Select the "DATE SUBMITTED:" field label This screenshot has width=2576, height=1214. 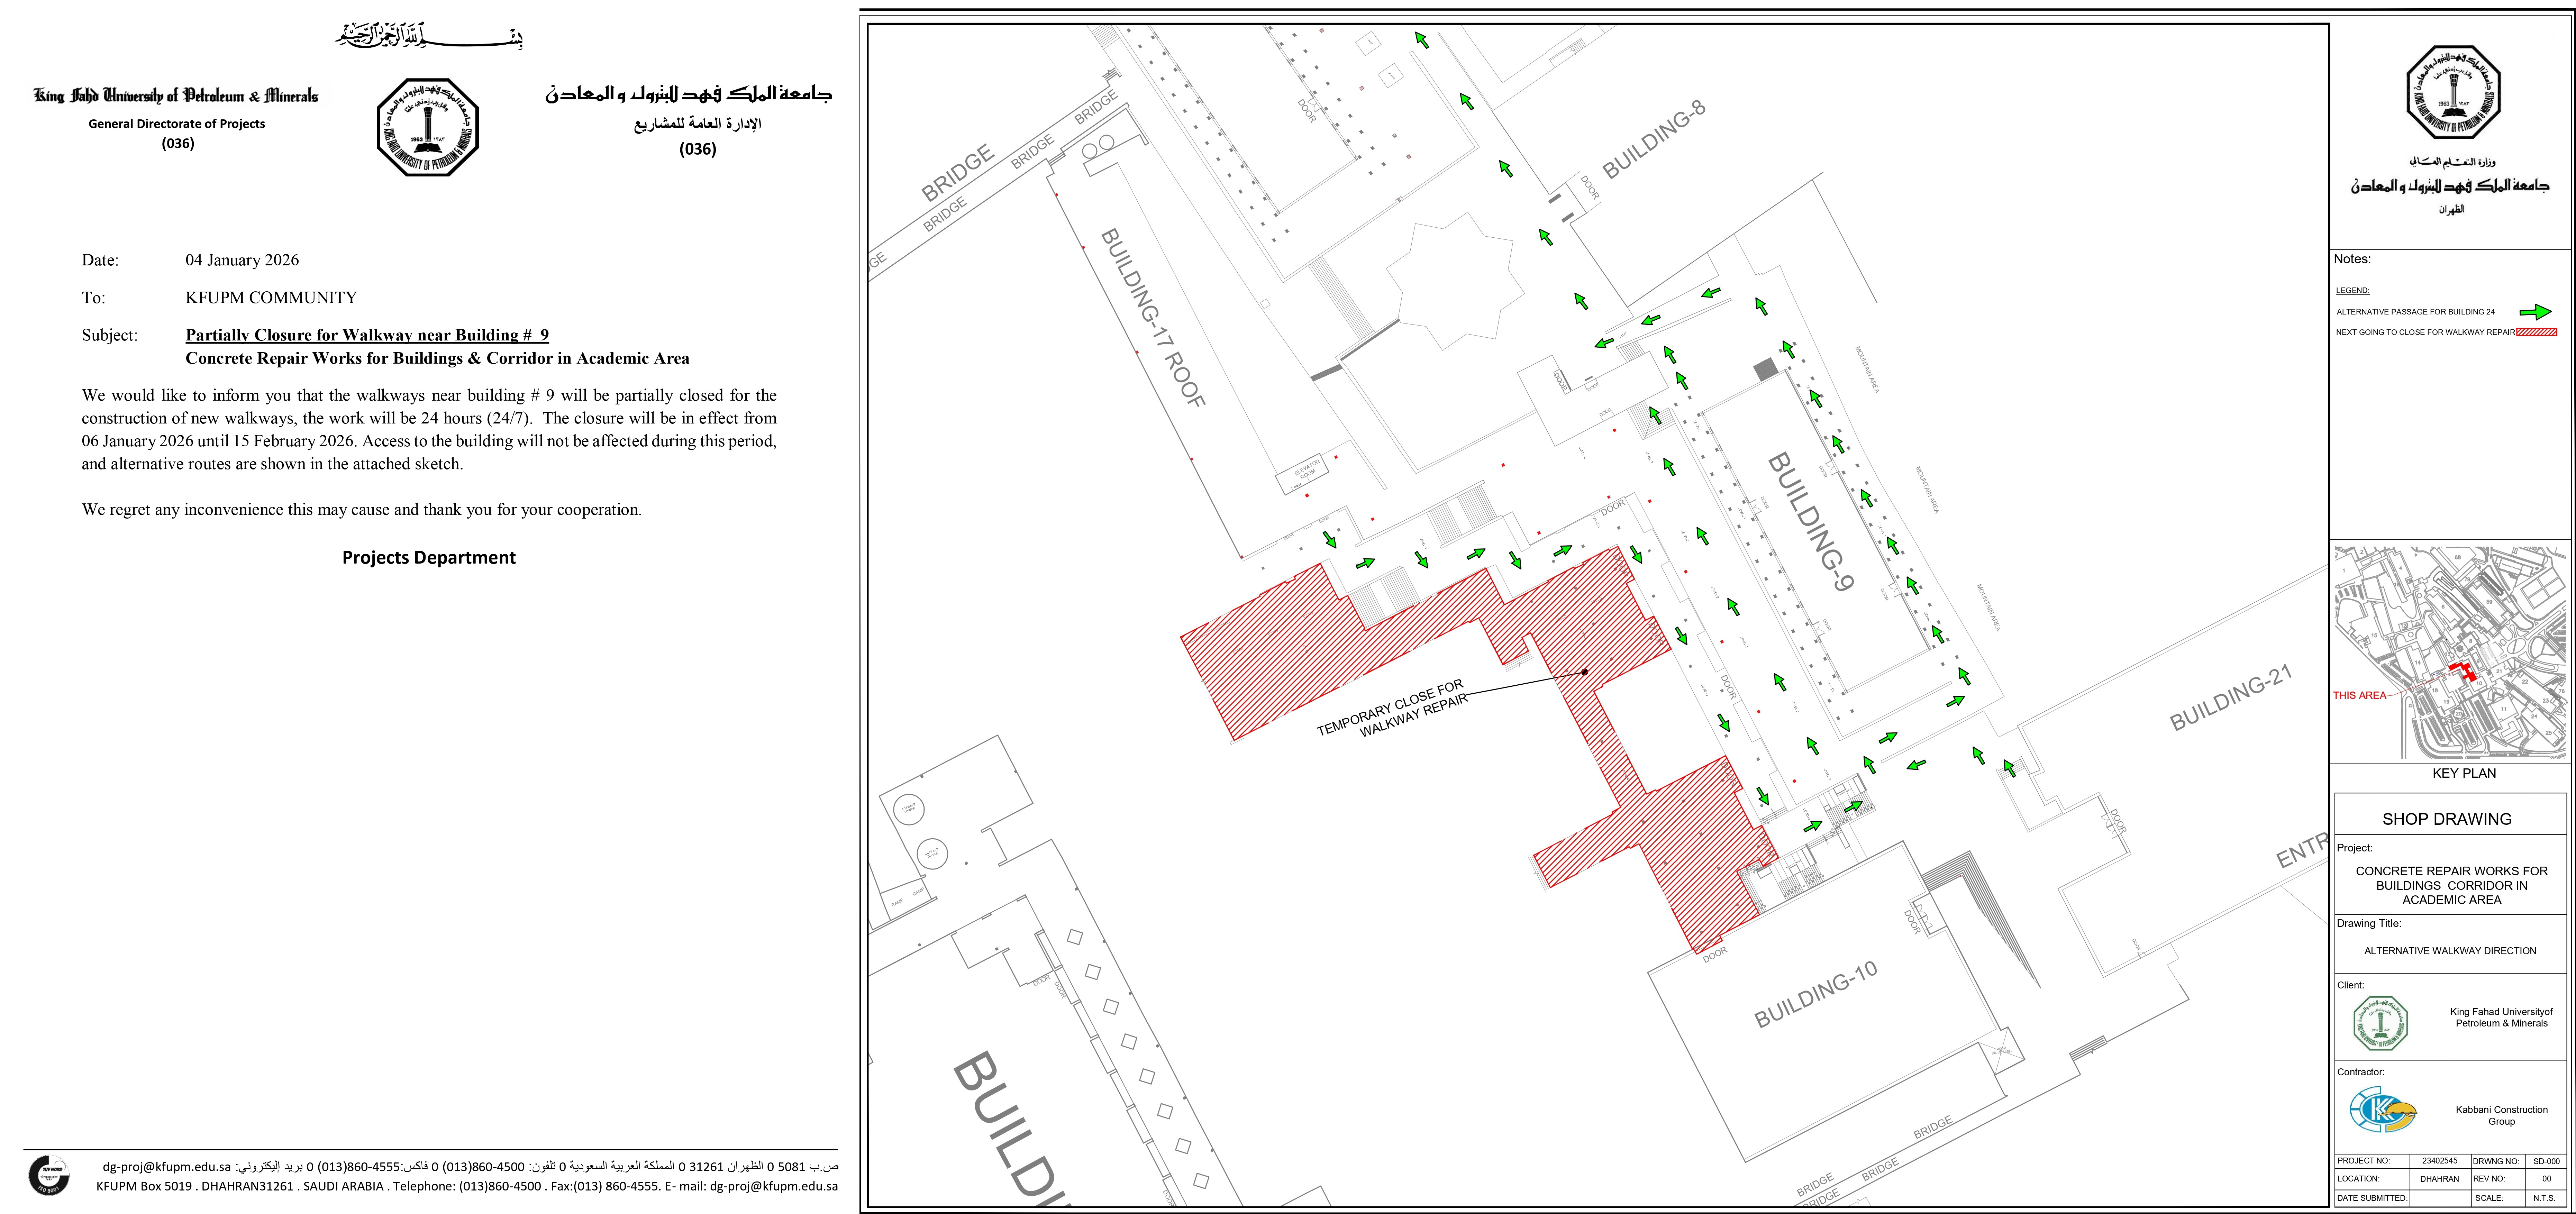[2372, 1198]
